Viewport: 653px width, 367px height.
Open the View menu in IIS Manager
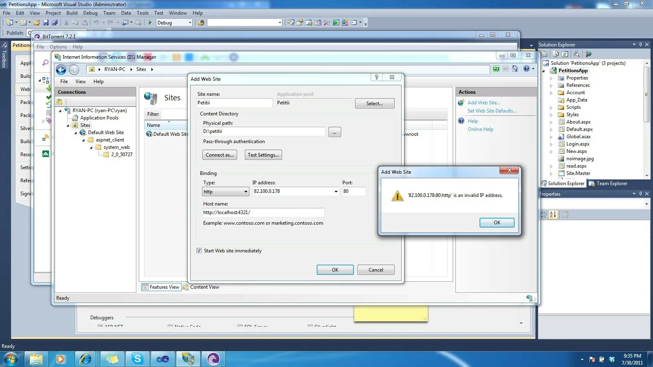point(80,82)
